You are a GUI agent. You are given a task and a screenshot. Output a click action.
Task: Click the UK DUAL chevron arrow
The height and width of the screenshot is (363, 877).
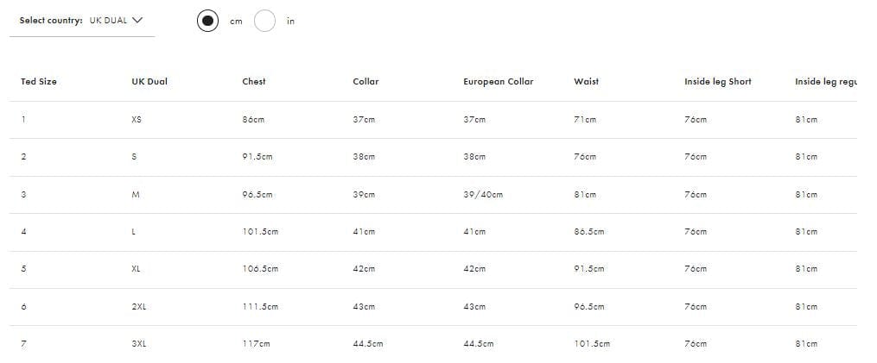point(137,21)
